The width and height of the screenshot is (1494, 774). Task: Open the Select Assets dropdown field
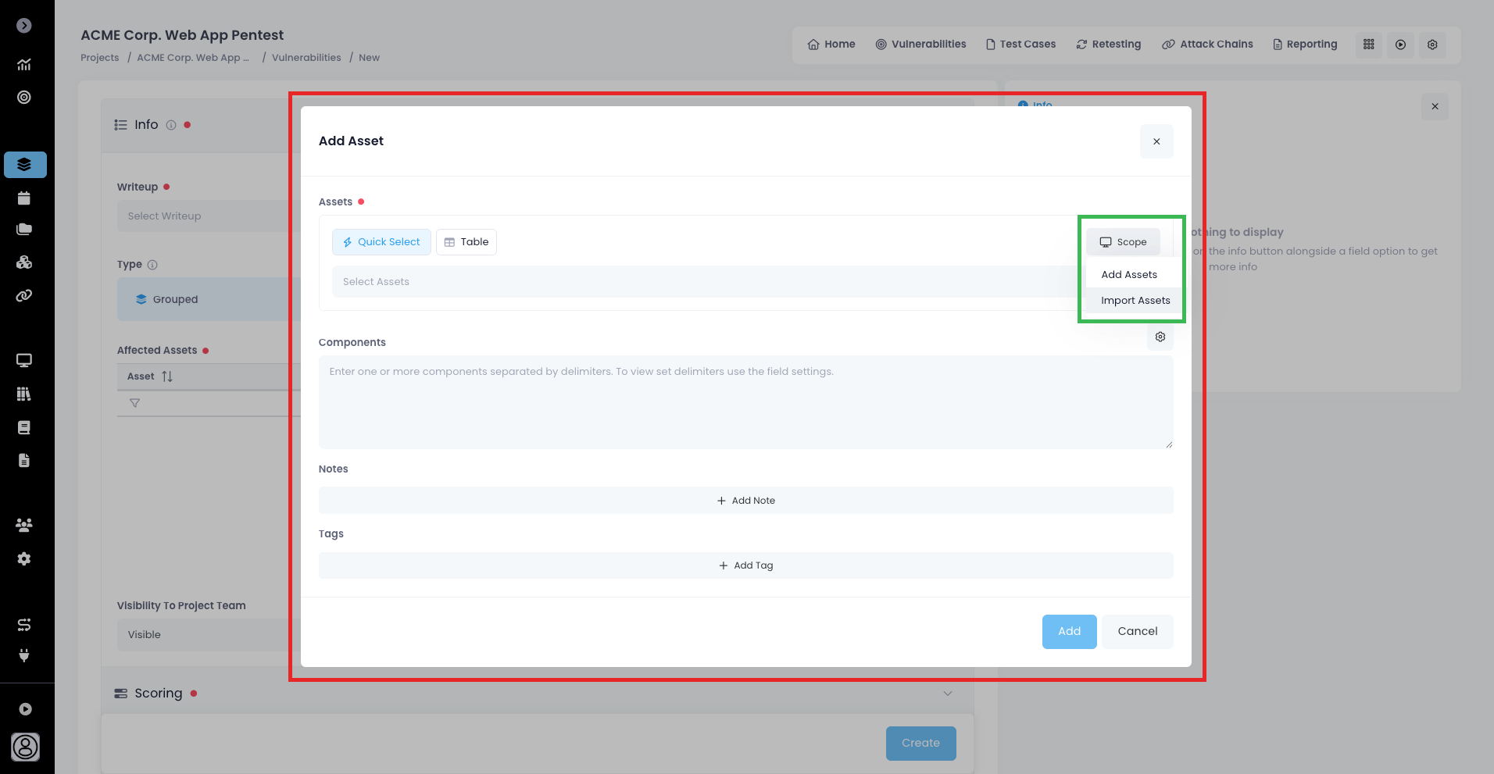coord(703,282)
